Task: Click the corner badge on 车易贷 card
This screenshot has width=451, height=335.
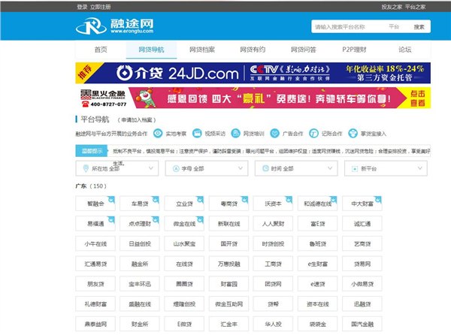Action: pyautogui.click(x=156, y=199)
